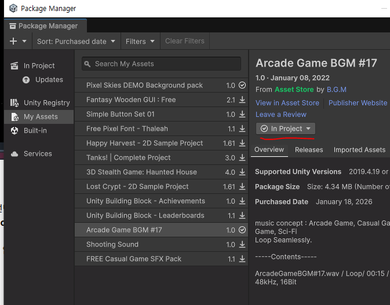Click the plus add package icon

pyautogui.click(x=13, y=41)
